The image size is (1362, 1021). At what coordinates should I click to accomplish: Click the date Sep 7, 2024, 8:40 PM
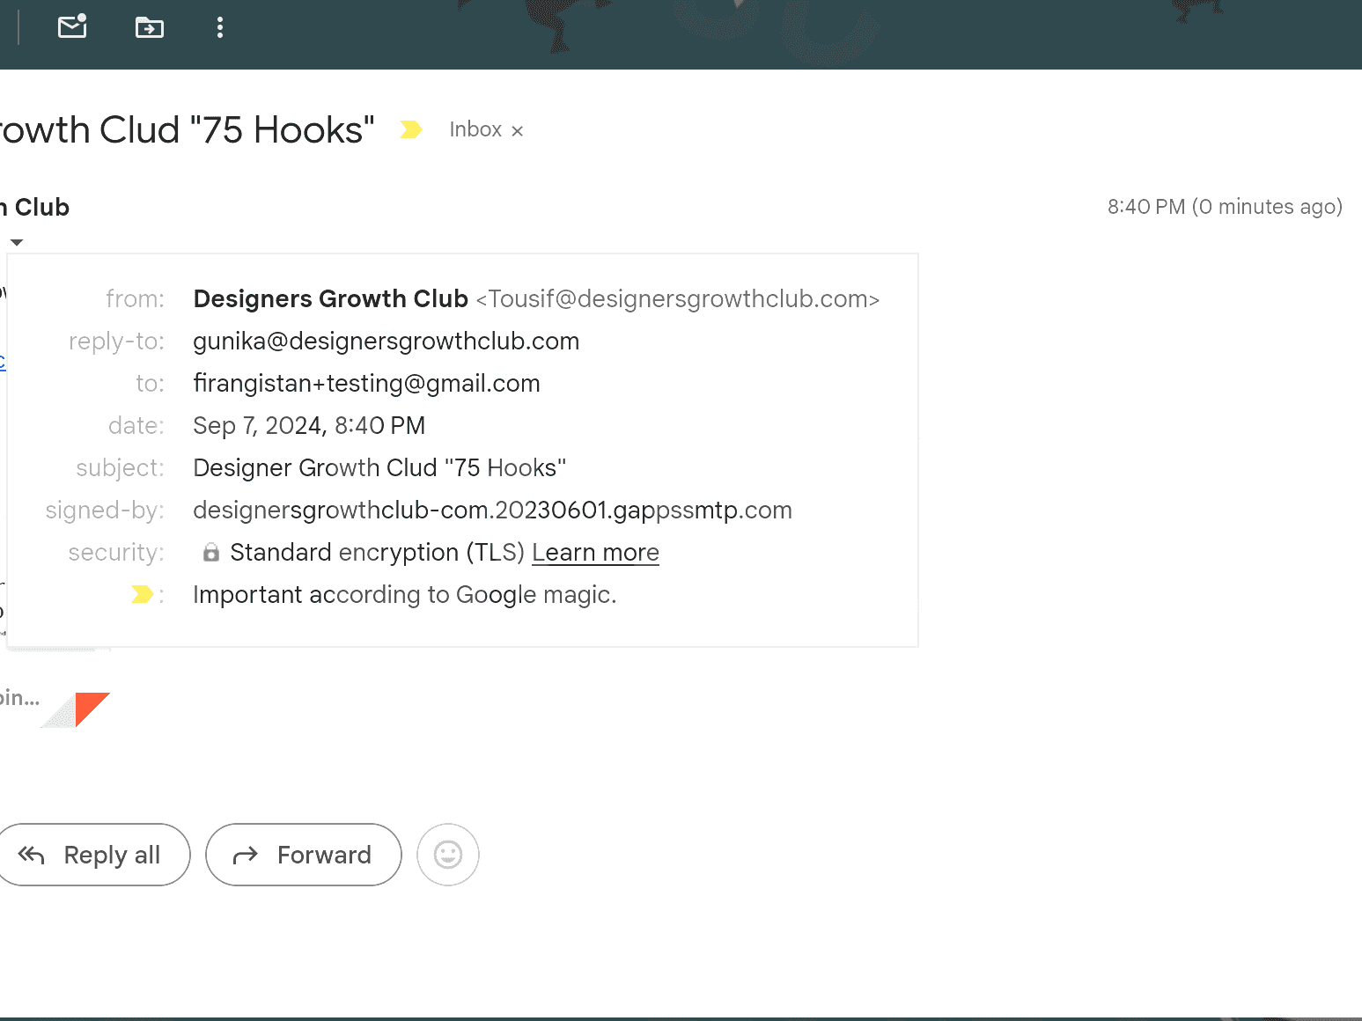click(309, 425)
